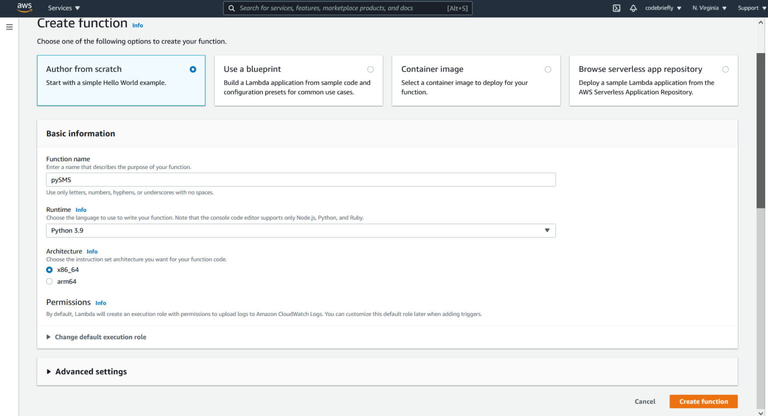Click the "Create function" button
Screen dimensions: 768x416
[703, 401]
